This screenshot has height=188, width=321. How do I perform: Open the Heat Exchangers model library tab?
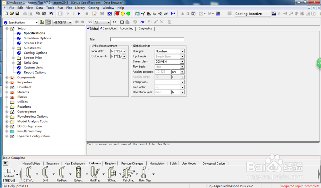point(74,163)
